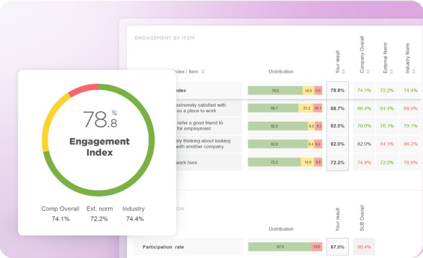This screenshot has width=423, height=258.
Task: Select the External Norm column header text
Action: tap(385, 58)
